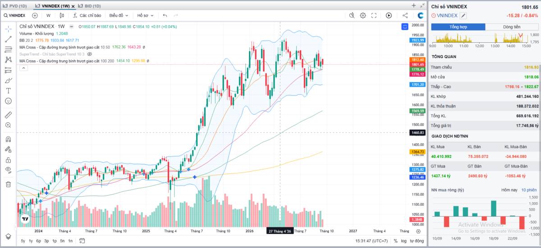Open Các chỉ báo indicators

(x=87, y=15)
